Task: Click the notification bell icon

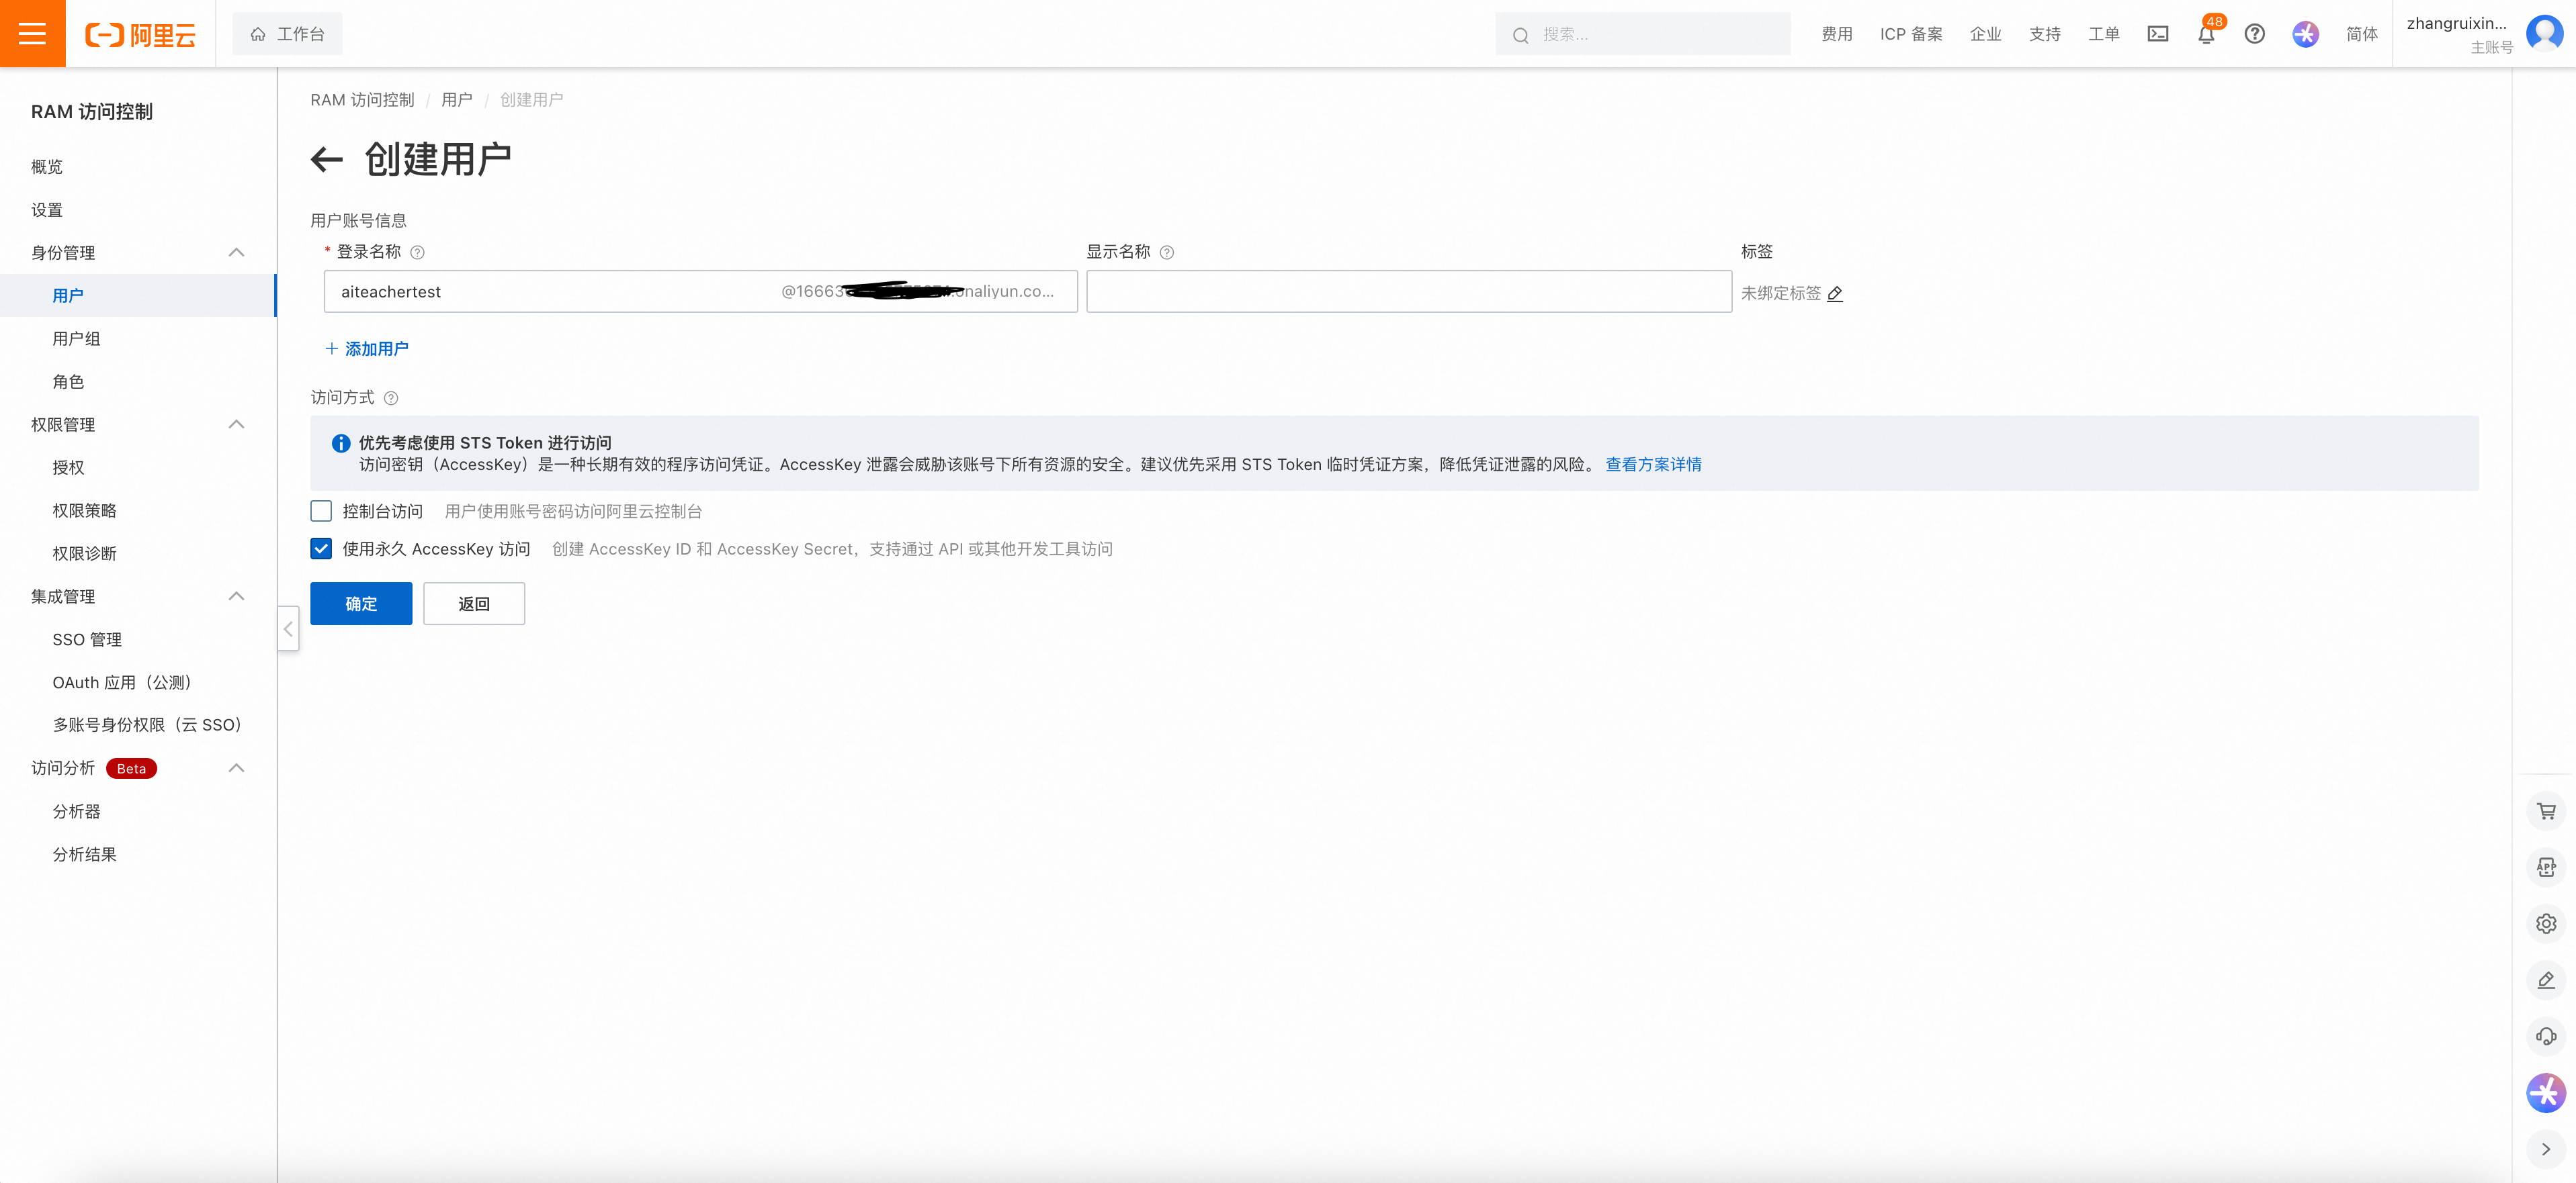Action: 2205,34
